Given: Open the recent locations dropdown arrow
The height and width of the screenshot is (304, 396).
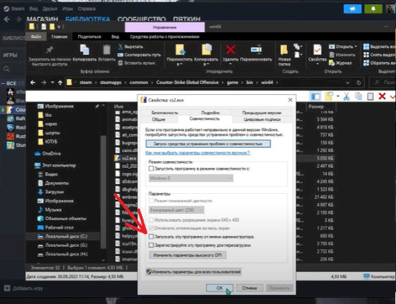Looking at the screenshot, I should pyautogui.click(x=52, y=82).
